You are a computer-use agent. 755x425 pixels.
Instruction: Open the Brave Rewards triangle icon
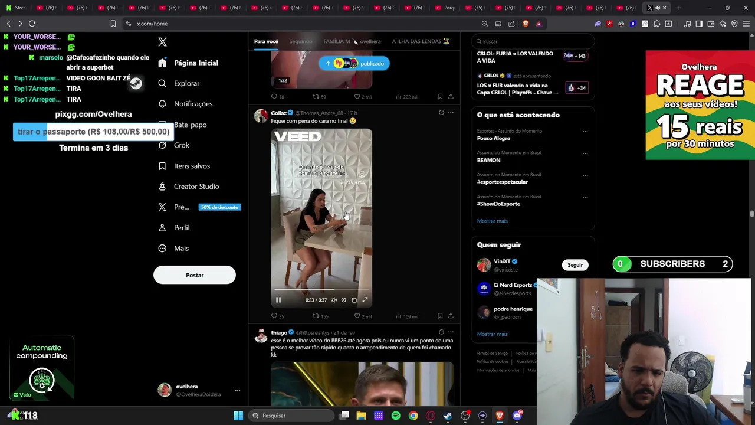pos(539,24)
